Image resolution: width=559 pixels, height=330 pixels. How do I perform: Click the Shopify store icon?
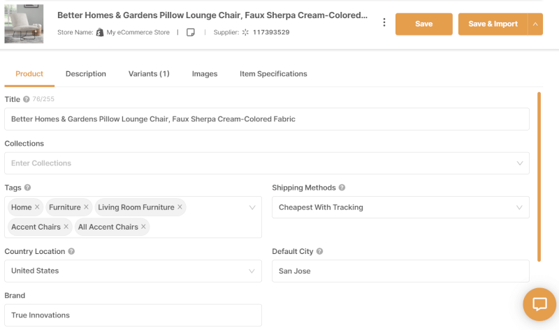coord(100,32)
